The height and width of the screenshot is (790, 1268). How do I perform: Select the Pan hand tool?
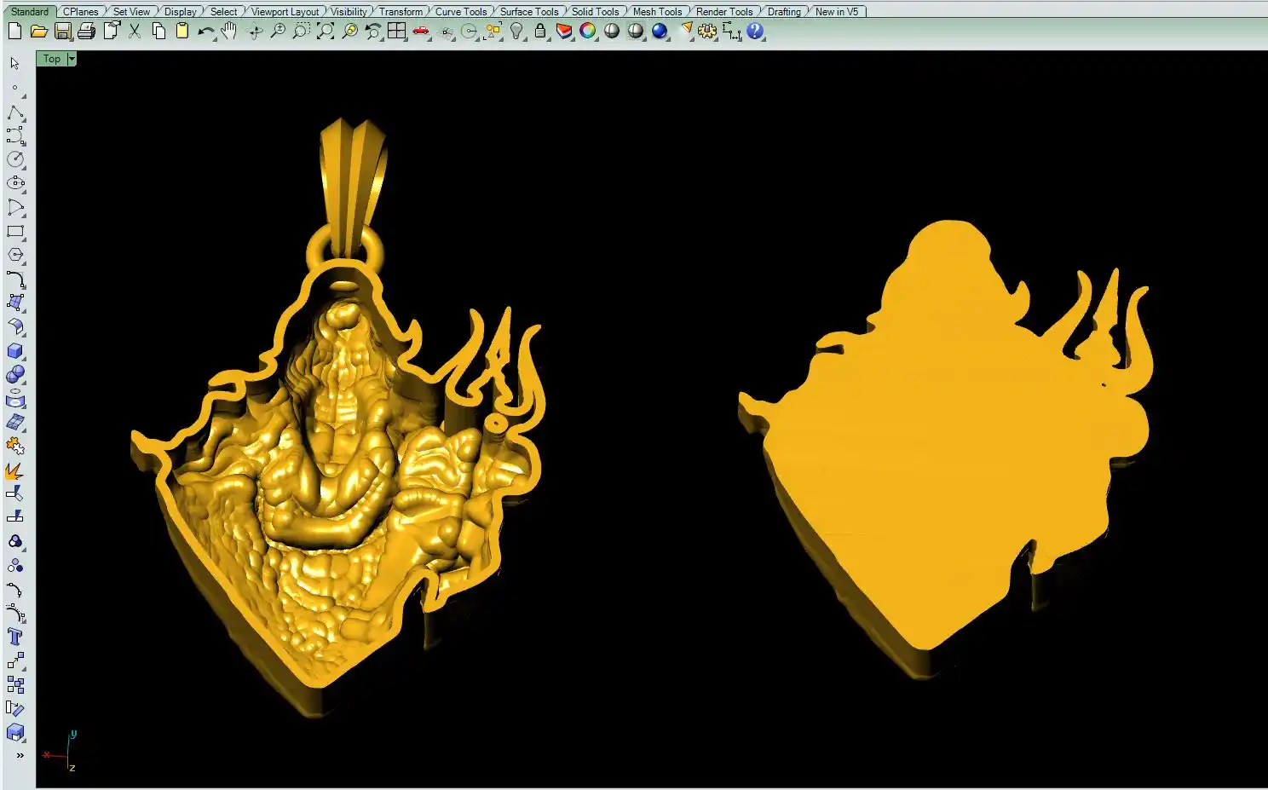click(228, 32)
